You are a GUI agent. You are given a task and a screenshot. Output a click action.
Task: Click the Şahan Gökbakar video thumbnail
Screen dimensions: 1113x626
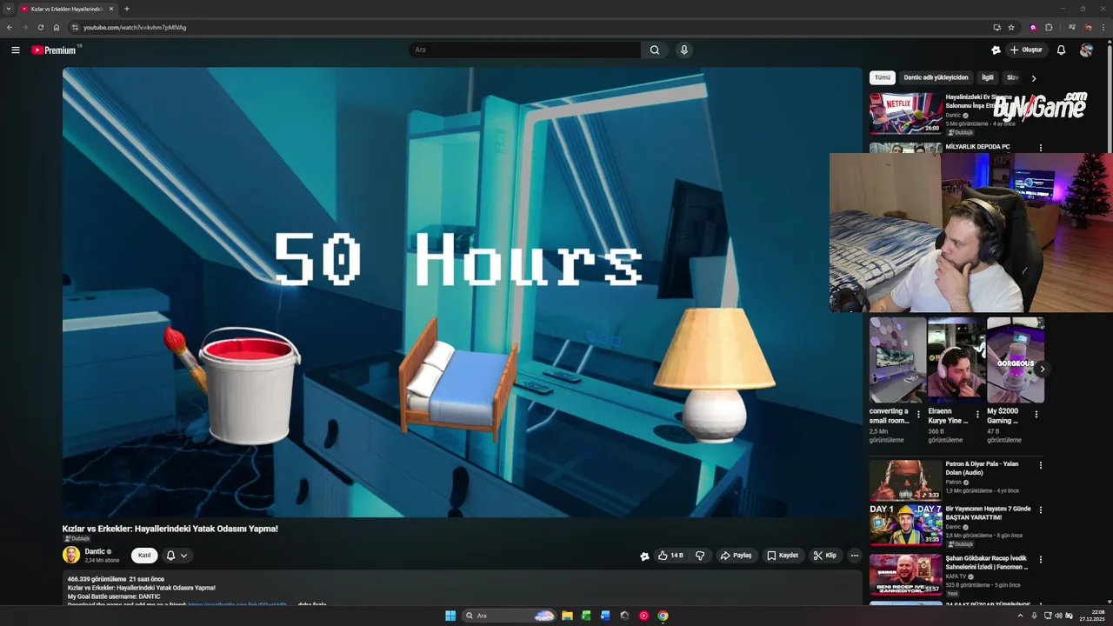[906, 575]
